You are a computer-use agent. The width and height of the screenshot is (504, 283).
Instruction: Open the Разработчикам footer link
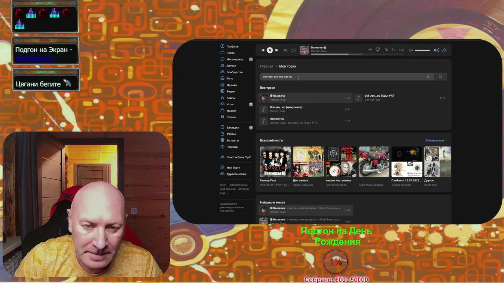[238, 185]
